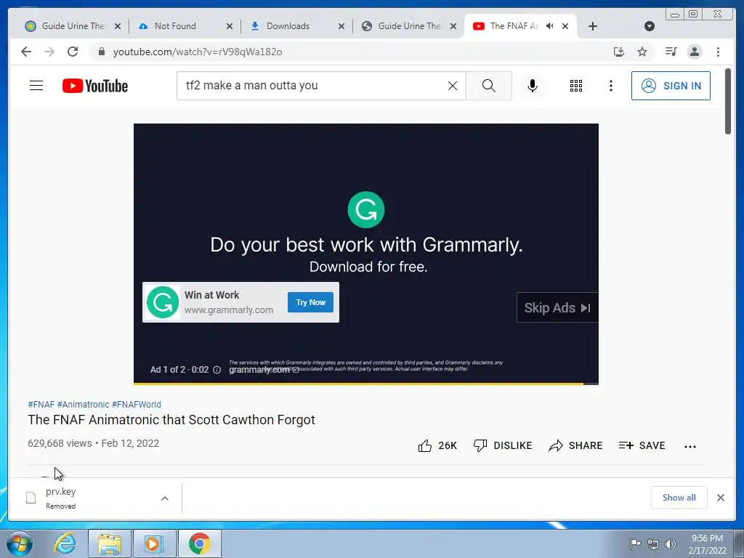
Task: Switch to Not Found tab
Action: pyautogui.click(x=176, y=26)
